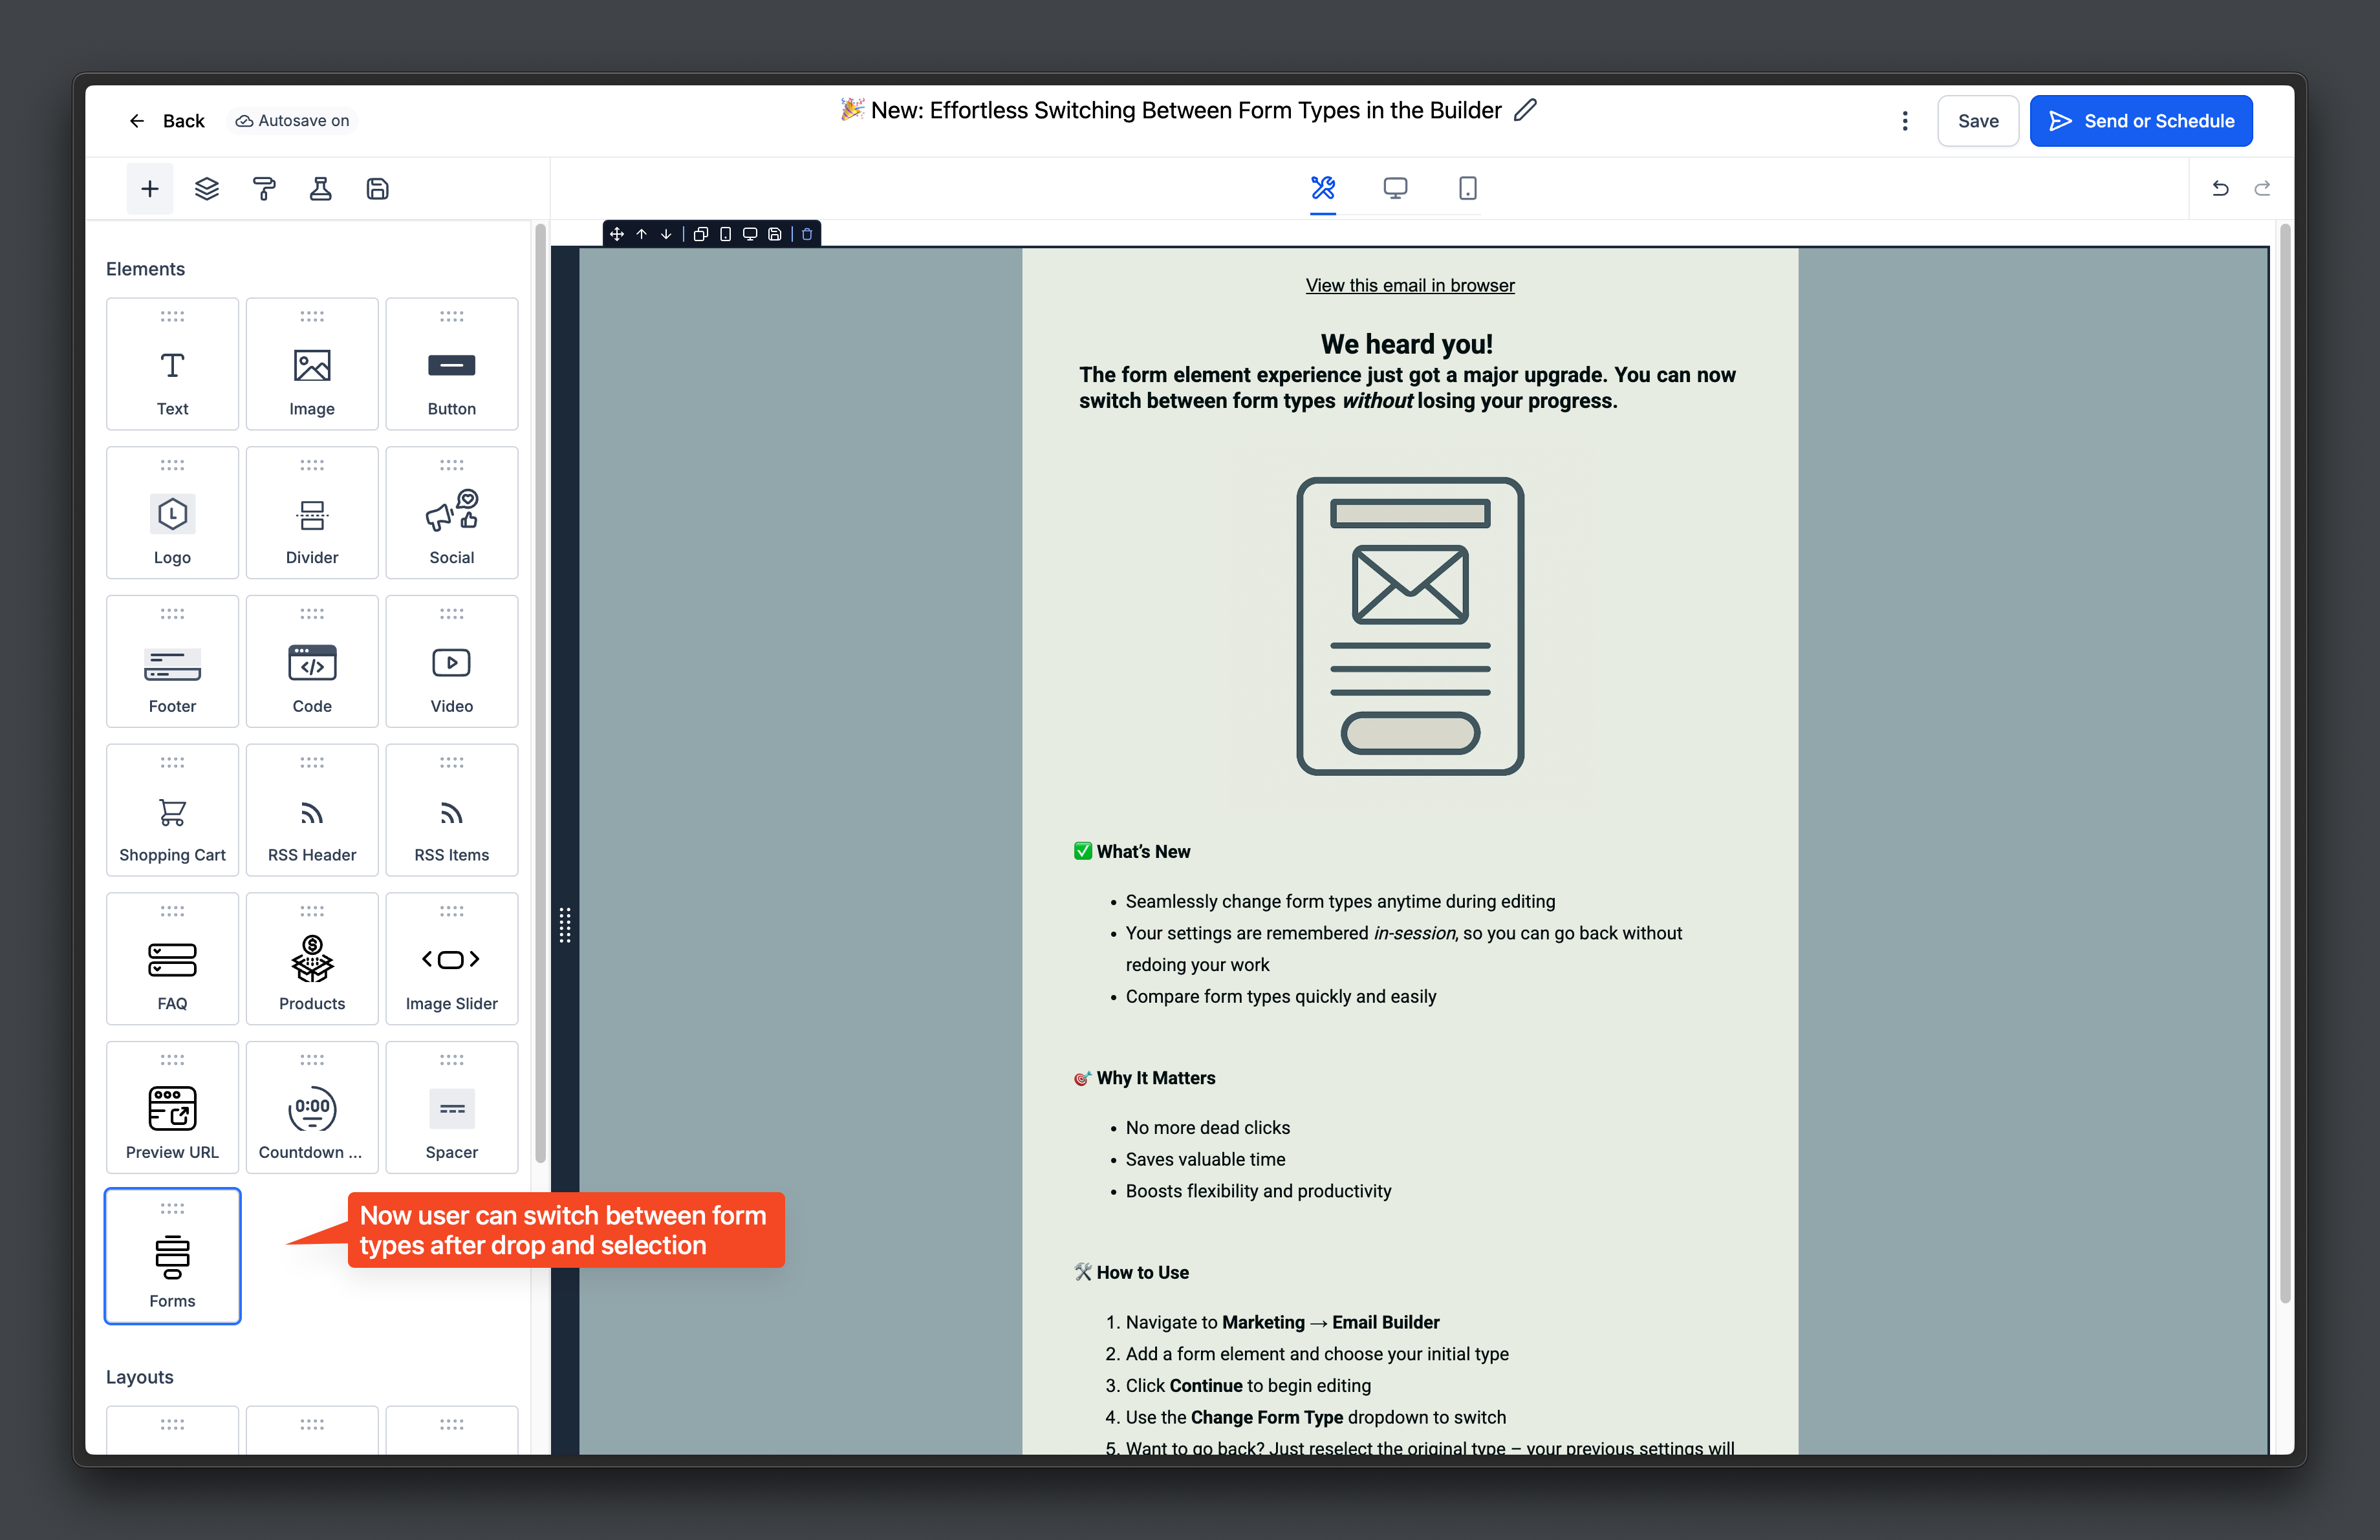Viewport: 2380px width, 1540px height.
Task: Redo the last change
Action: click(x=2262, y=188)
